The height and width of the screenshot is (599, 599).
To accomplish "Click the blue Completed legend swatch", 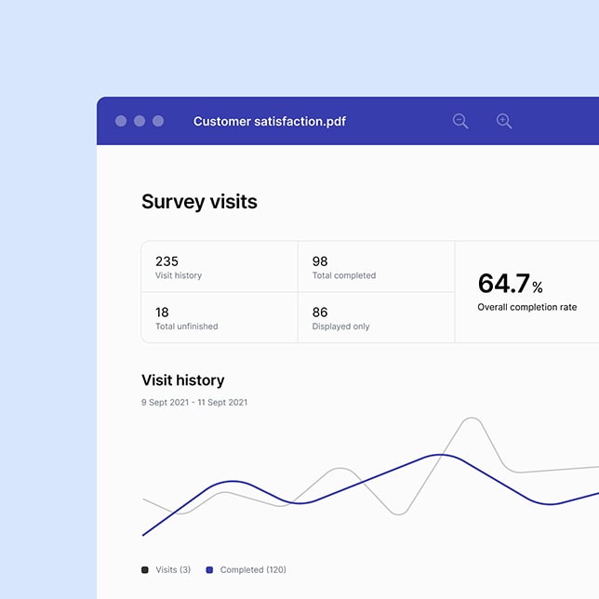I will [209, 569].
